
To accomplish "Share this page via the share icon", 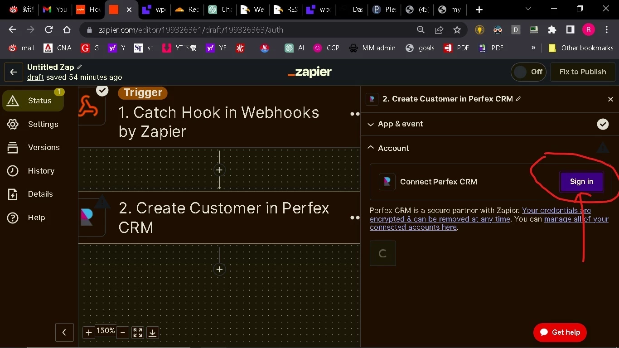I will [x=439, y=30].
